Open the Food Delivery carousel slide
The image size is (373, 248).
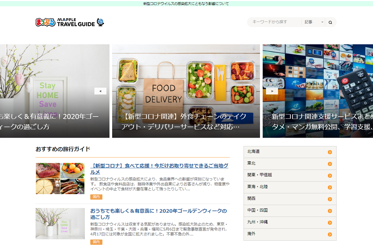point(186,91)
